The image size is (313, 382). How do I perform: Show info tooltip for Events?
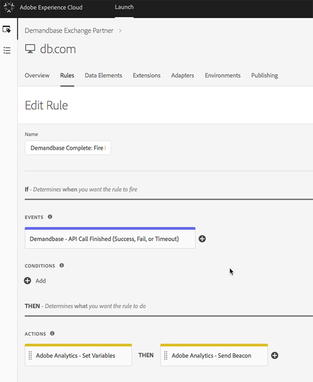click(50, 217)
